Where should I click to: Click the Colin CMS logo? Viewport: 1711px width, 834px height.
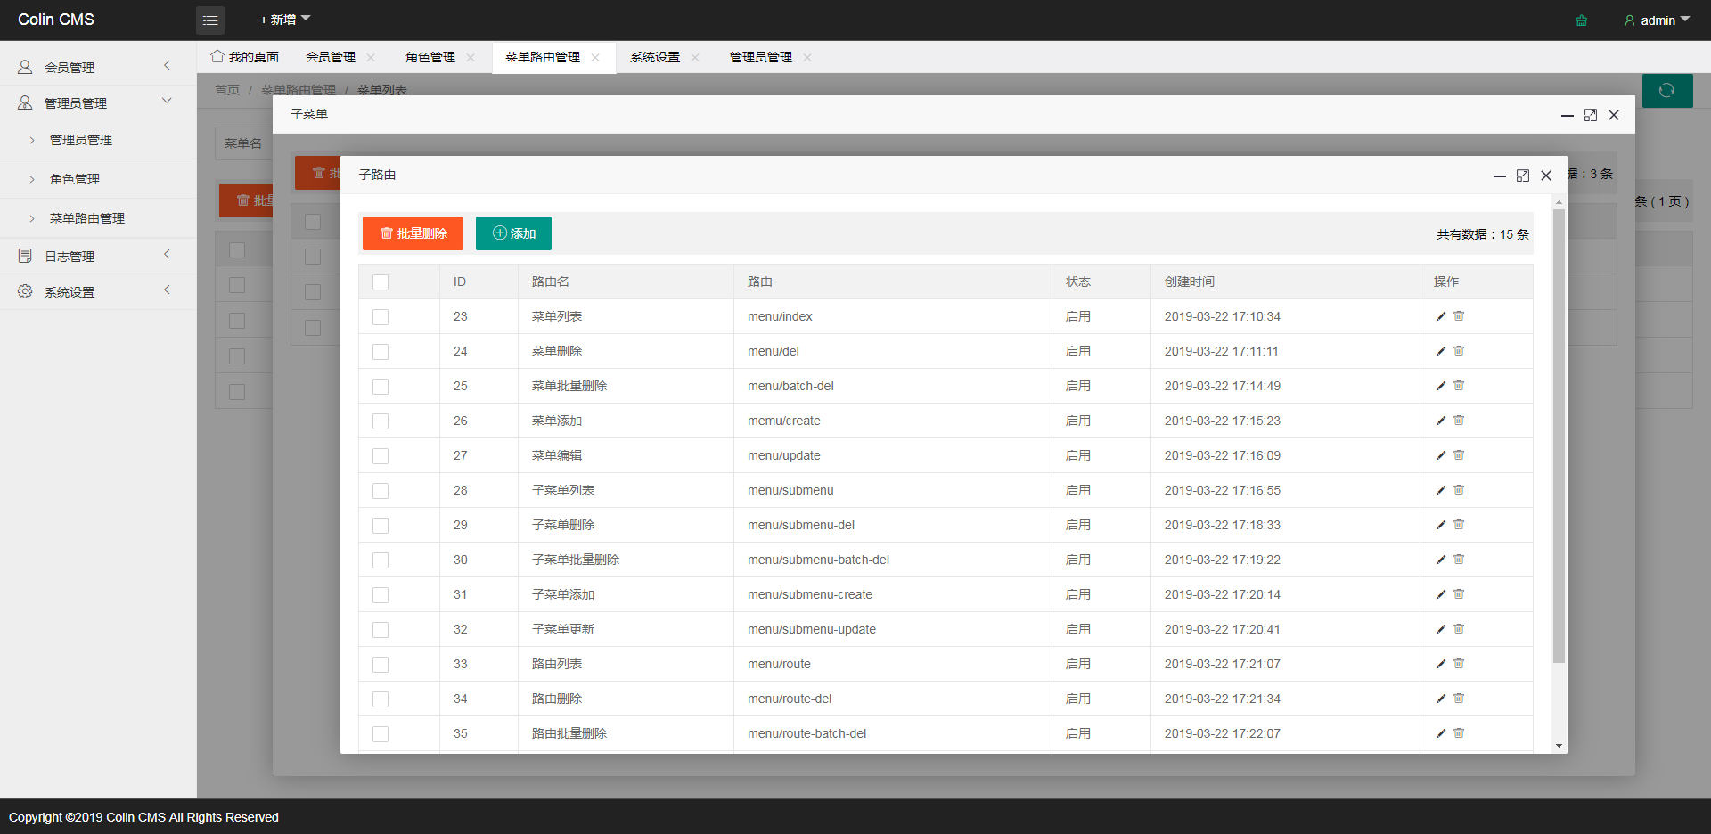click(56, 20)
